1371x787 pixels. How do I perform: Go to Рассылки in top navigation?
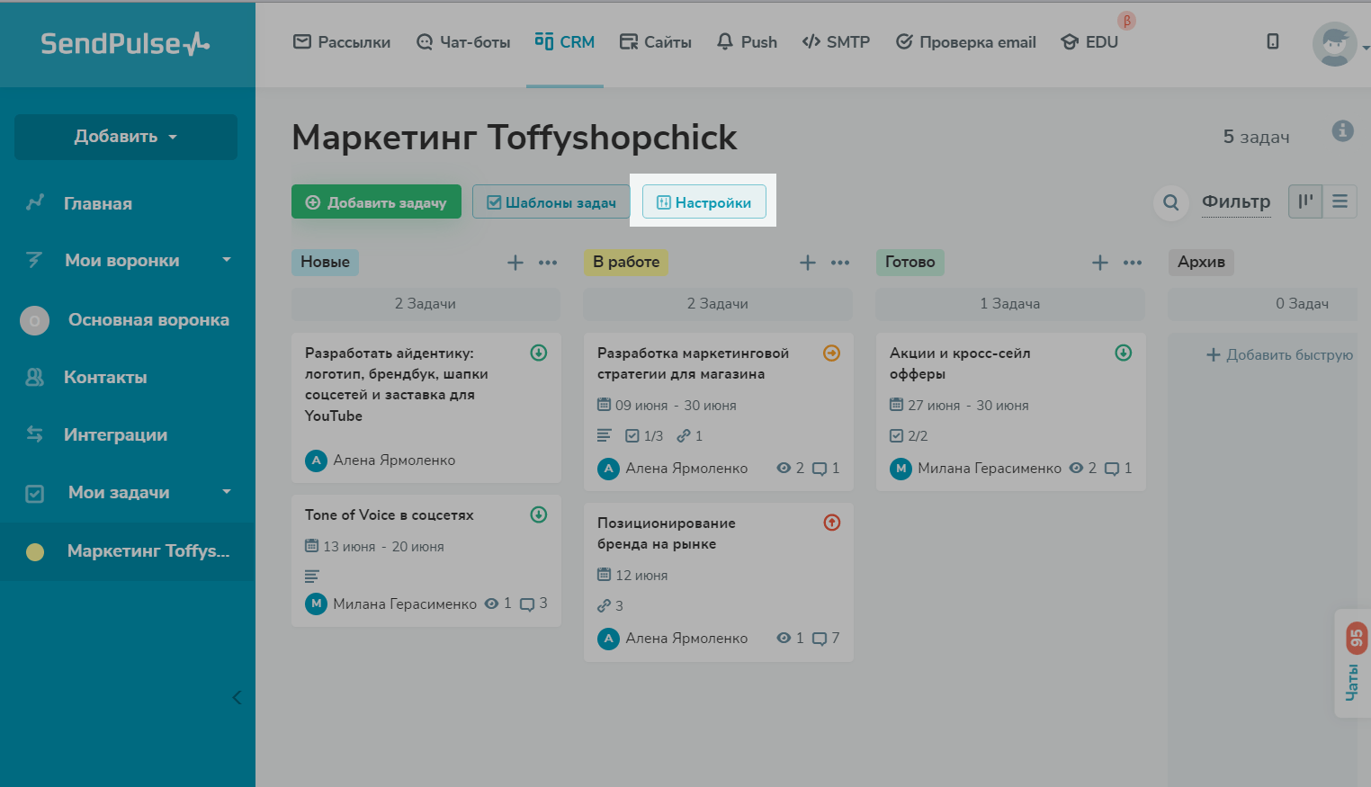coord(342,42)
